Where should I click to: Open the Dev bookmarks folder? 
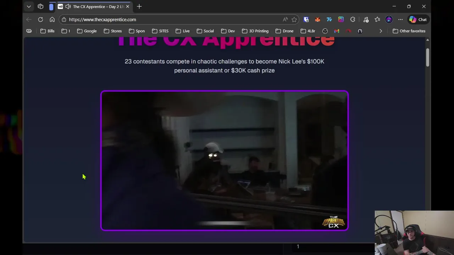228,31
